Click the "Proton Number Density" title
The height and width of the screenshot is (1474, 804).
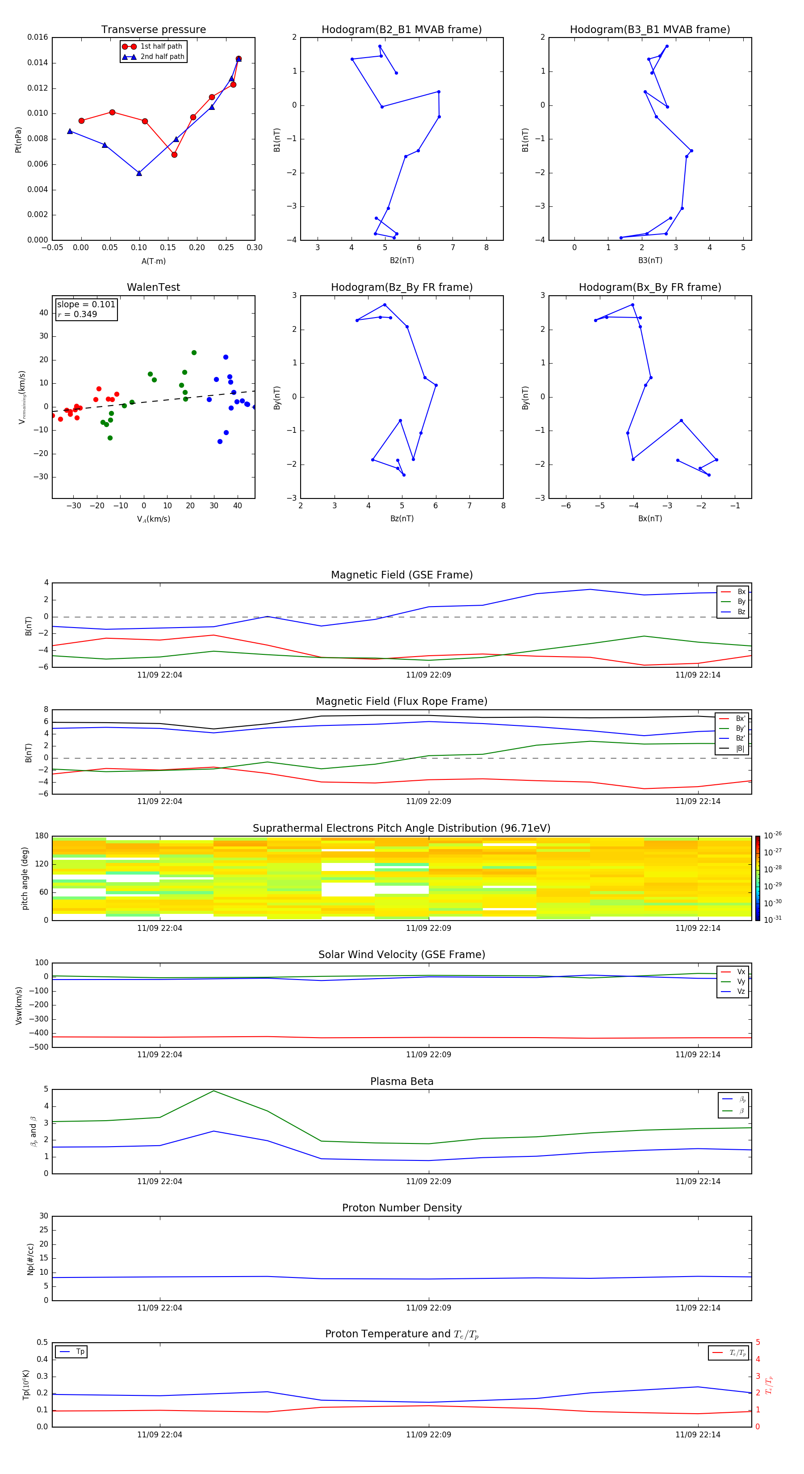[402, 1208]
